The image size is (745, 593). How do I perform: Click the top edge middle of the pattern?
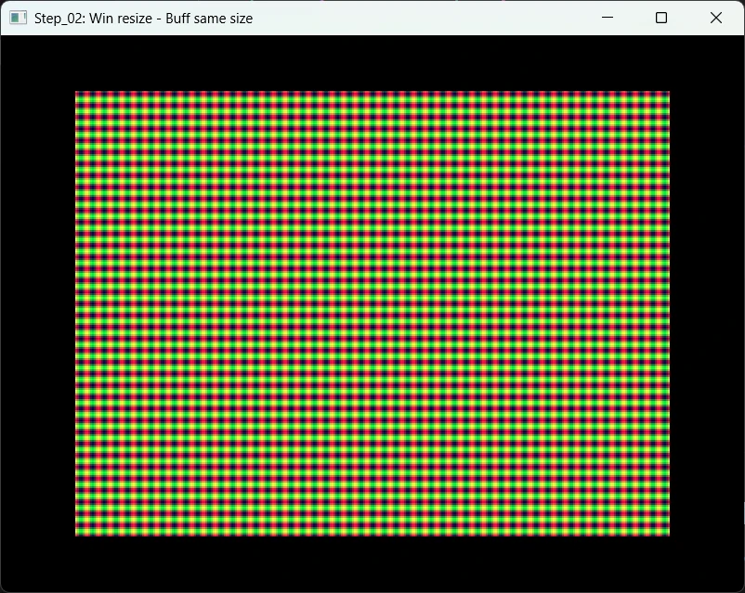tap(372, 94)
